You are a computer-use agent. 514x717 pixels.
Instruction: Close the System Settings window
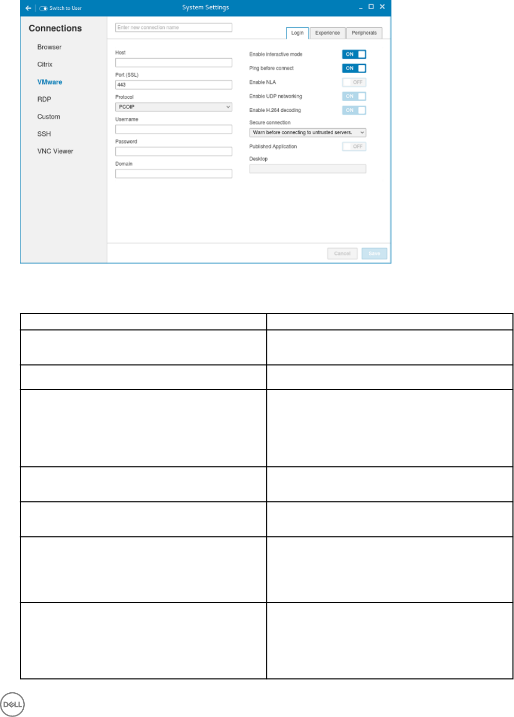click(382, 7)
